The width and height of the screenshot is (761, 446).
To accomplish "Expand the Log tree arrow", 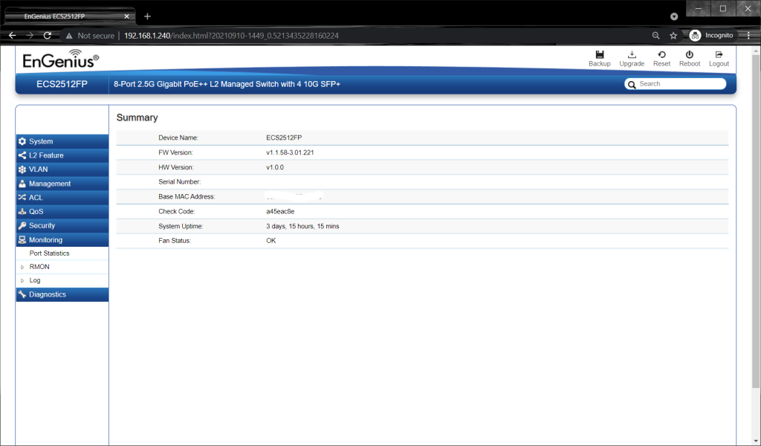I will (22, 280).
